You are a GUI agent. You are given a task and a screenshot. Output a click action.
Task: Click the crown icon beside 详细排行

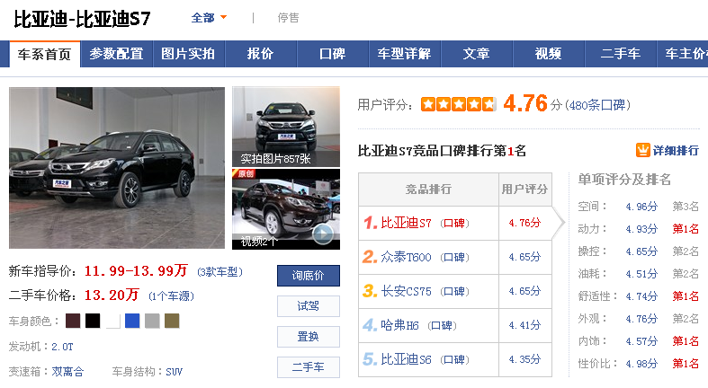643,150
